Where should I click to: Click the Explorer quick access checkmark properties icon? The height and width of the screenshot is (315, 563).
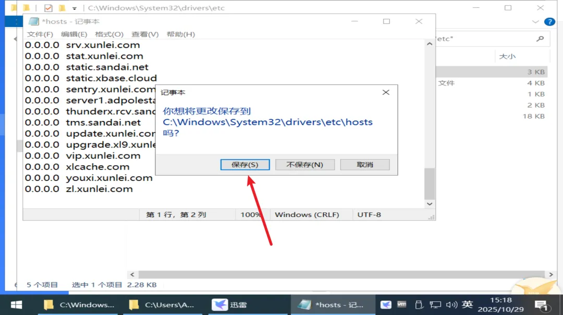pyautogui.click(x=48, y=8)
